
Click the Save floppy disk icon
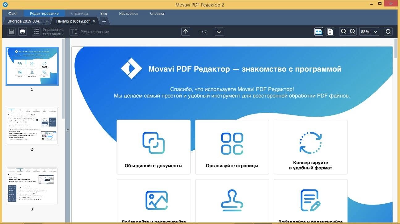pyautogui.click(x=11, y=31)
